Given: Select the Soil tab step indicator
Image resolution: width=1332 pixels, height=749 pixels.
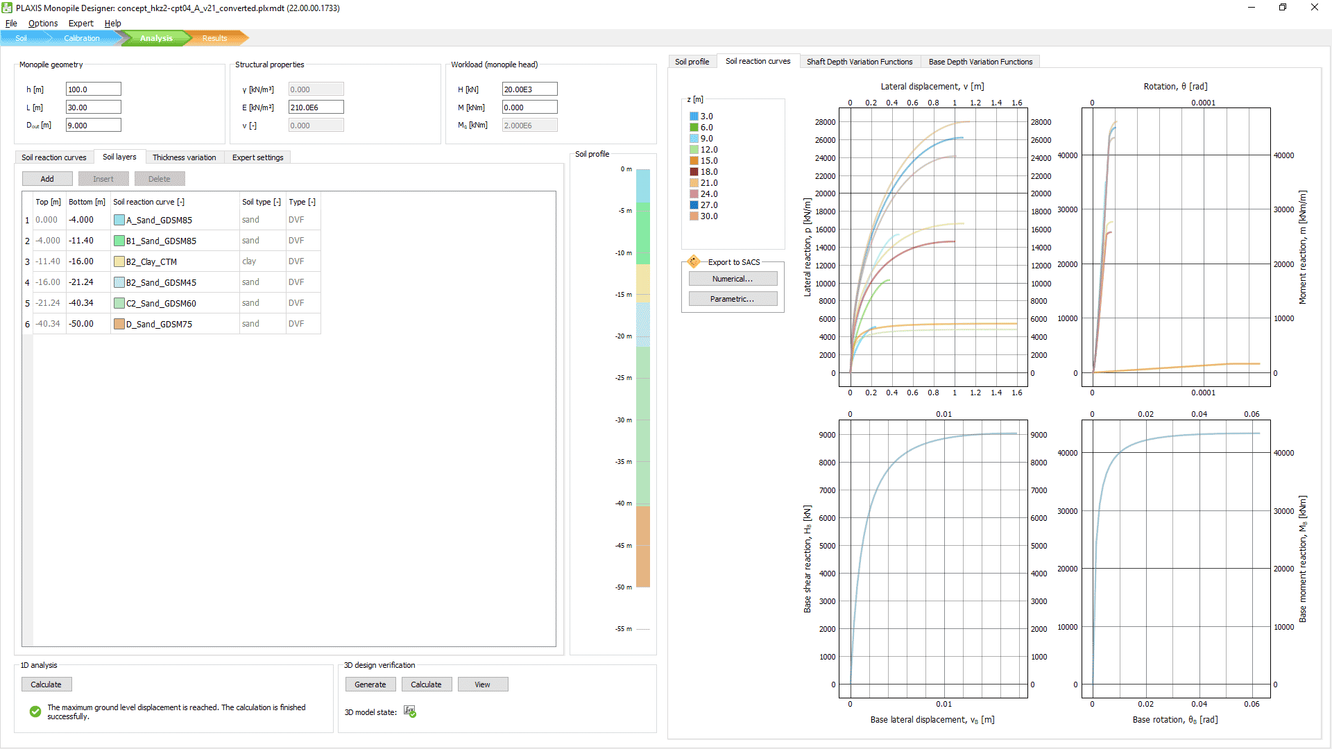Looking at the screenshot, I should (21, 37).
